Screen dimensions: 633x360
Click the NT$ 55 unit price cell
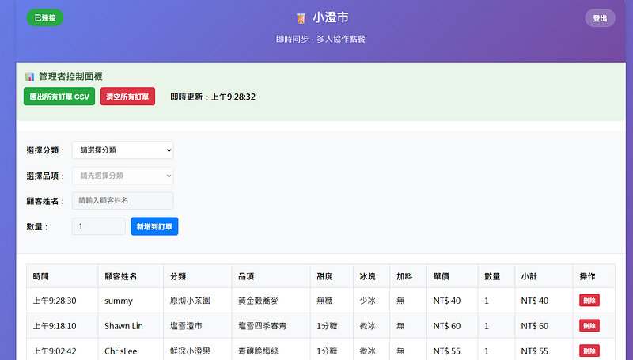tap(452, 350)
